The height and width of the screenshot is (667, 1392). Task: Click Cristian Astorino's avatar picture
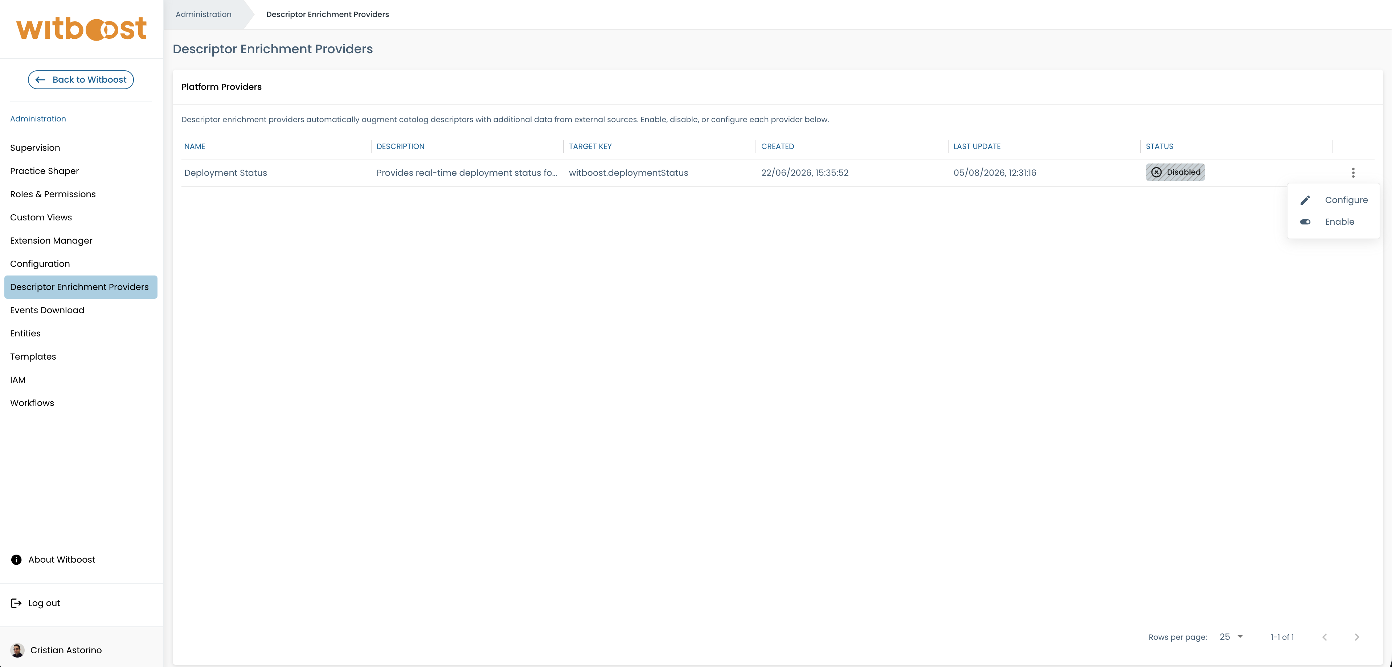[17, 650]
